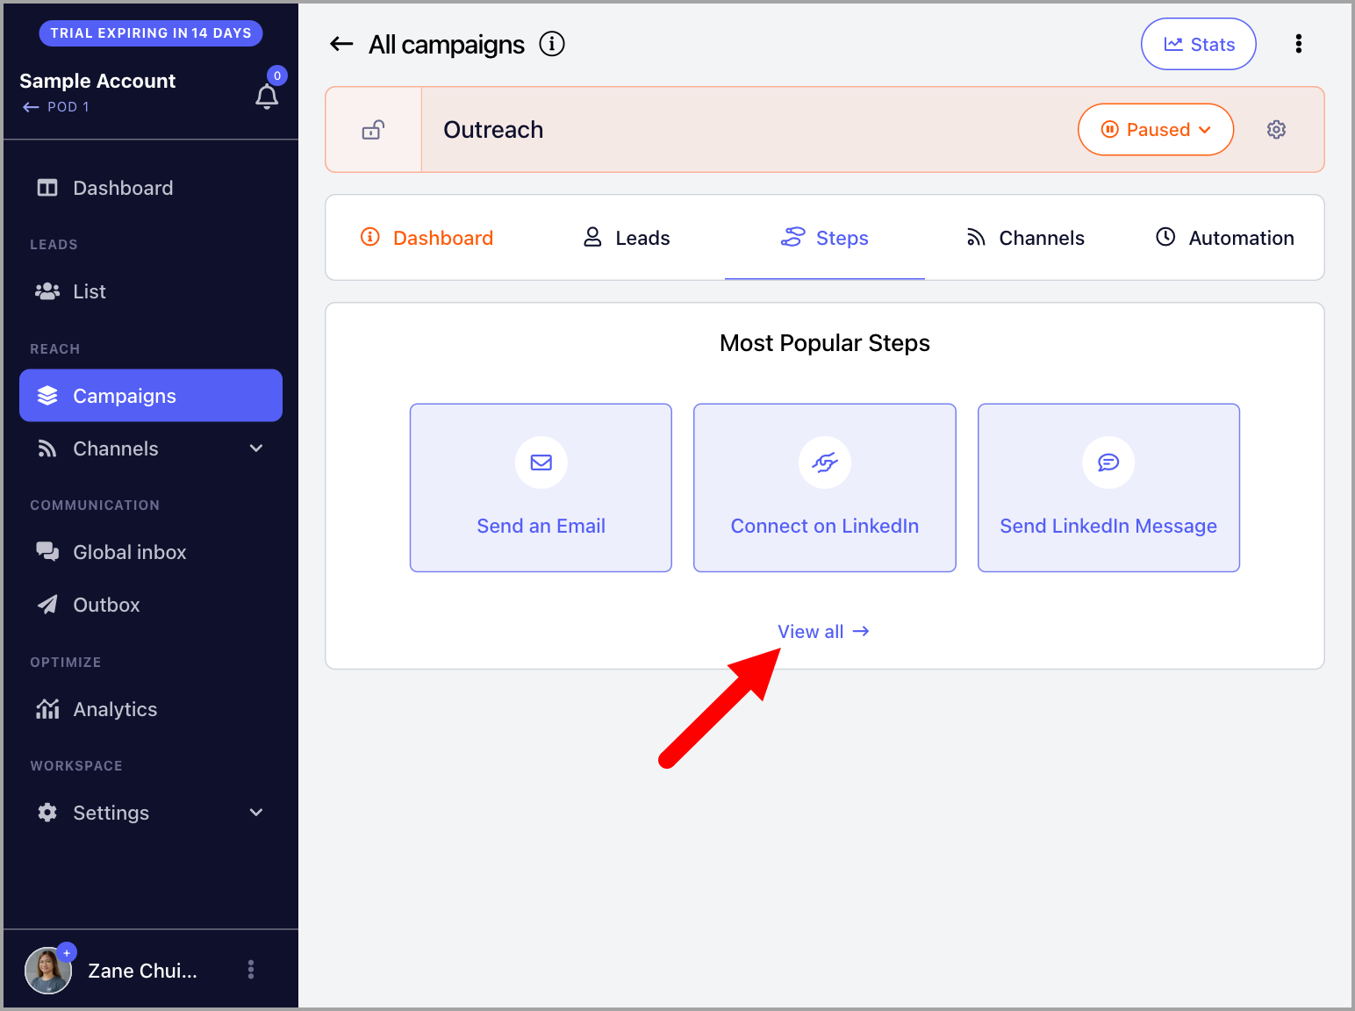1355x1011 pixels.
Task: Add a Send an Email step
Action: [541, 488]
